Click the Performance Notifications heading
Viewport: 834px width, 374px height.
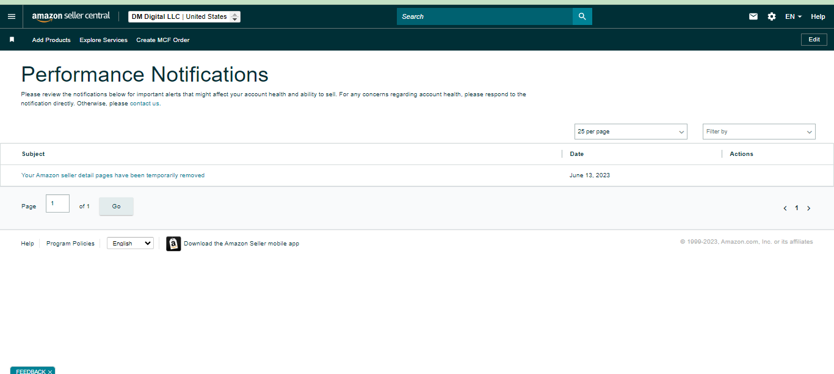coord(145,74)
